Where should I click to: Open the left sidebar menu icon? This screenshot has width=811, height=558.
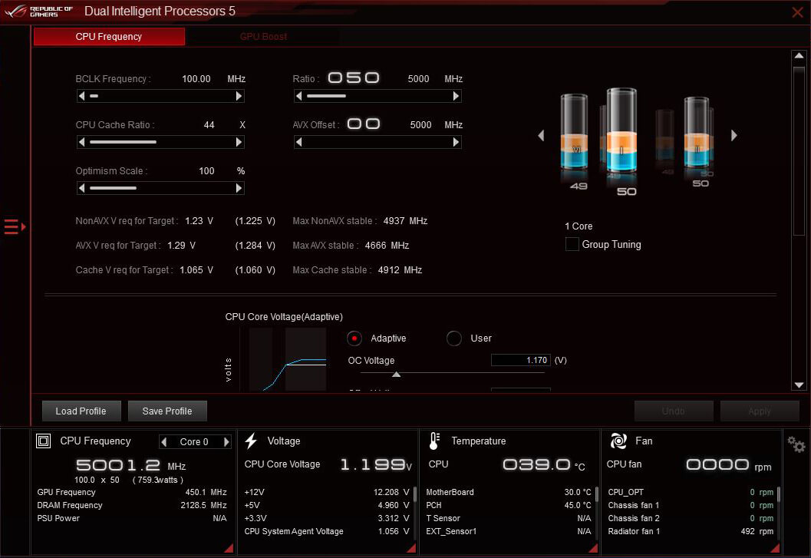[x=15, y=226]
